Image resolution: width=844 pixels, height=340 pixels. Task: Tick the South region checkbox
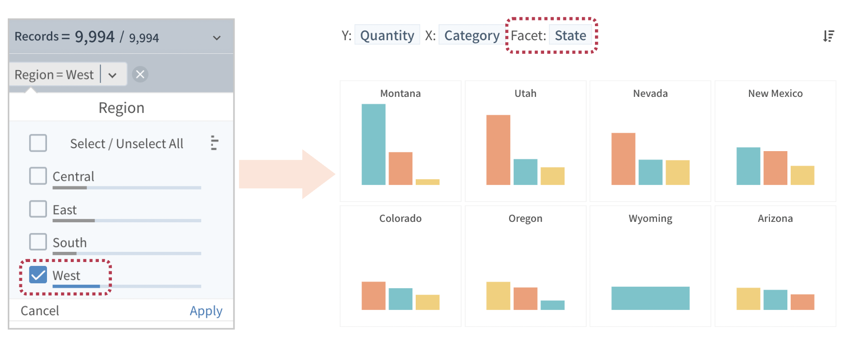[x=38, y=242]
